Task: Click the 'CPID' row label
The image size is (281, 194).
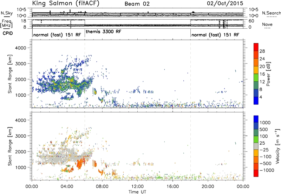Action: tap(8, 33)
